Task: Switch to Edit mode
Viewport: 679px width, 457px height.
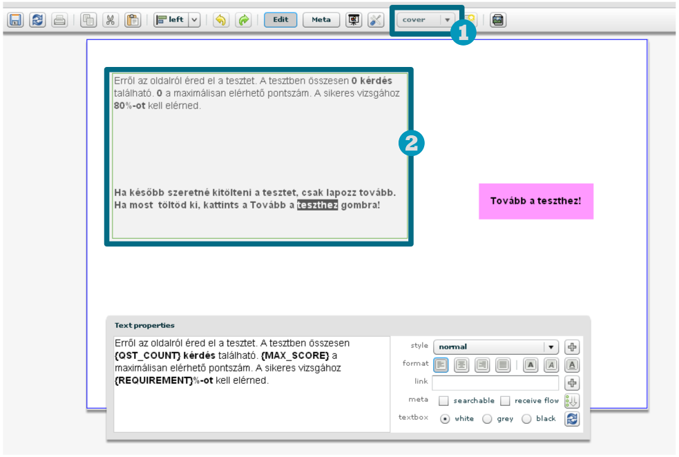Action: click(280, 20)
